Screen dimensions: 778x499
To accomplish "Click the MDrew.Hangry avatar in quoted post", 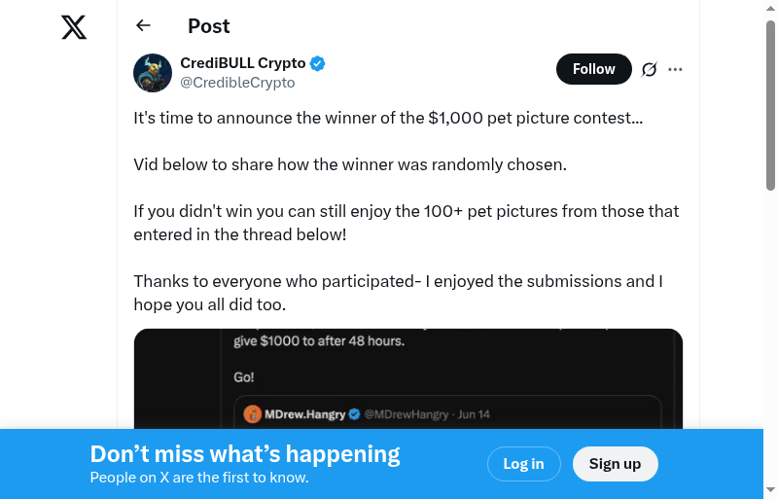I will click(x=252, y=414).
